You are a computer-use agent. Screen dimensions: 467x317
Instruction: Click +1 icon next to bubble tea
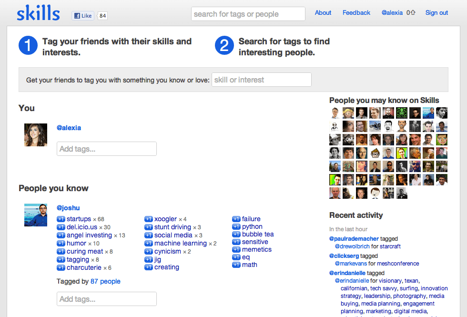point(236,235)
